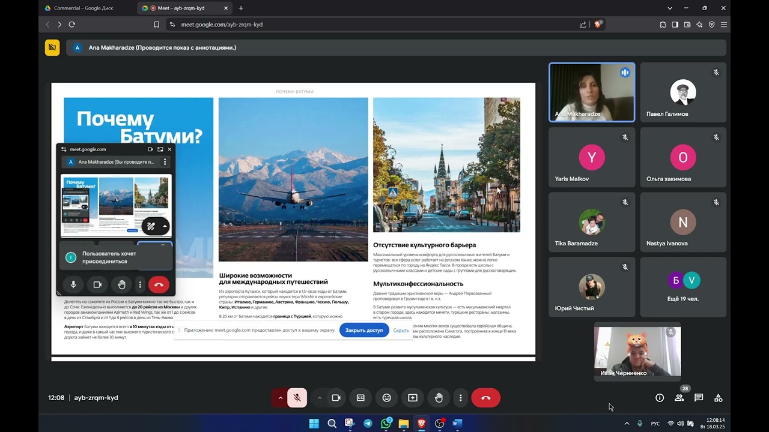Open more options in mini window bottom bar
The image size is (769, 432).
point(140,284)
